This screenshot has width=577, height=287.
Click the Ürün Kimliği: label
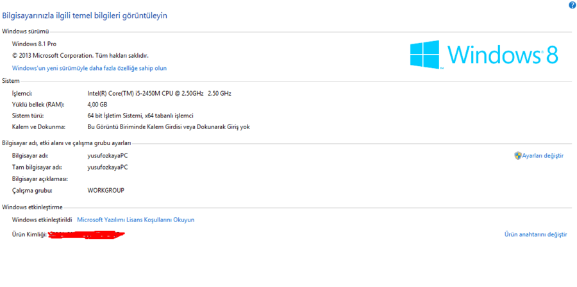coord(29,234)
